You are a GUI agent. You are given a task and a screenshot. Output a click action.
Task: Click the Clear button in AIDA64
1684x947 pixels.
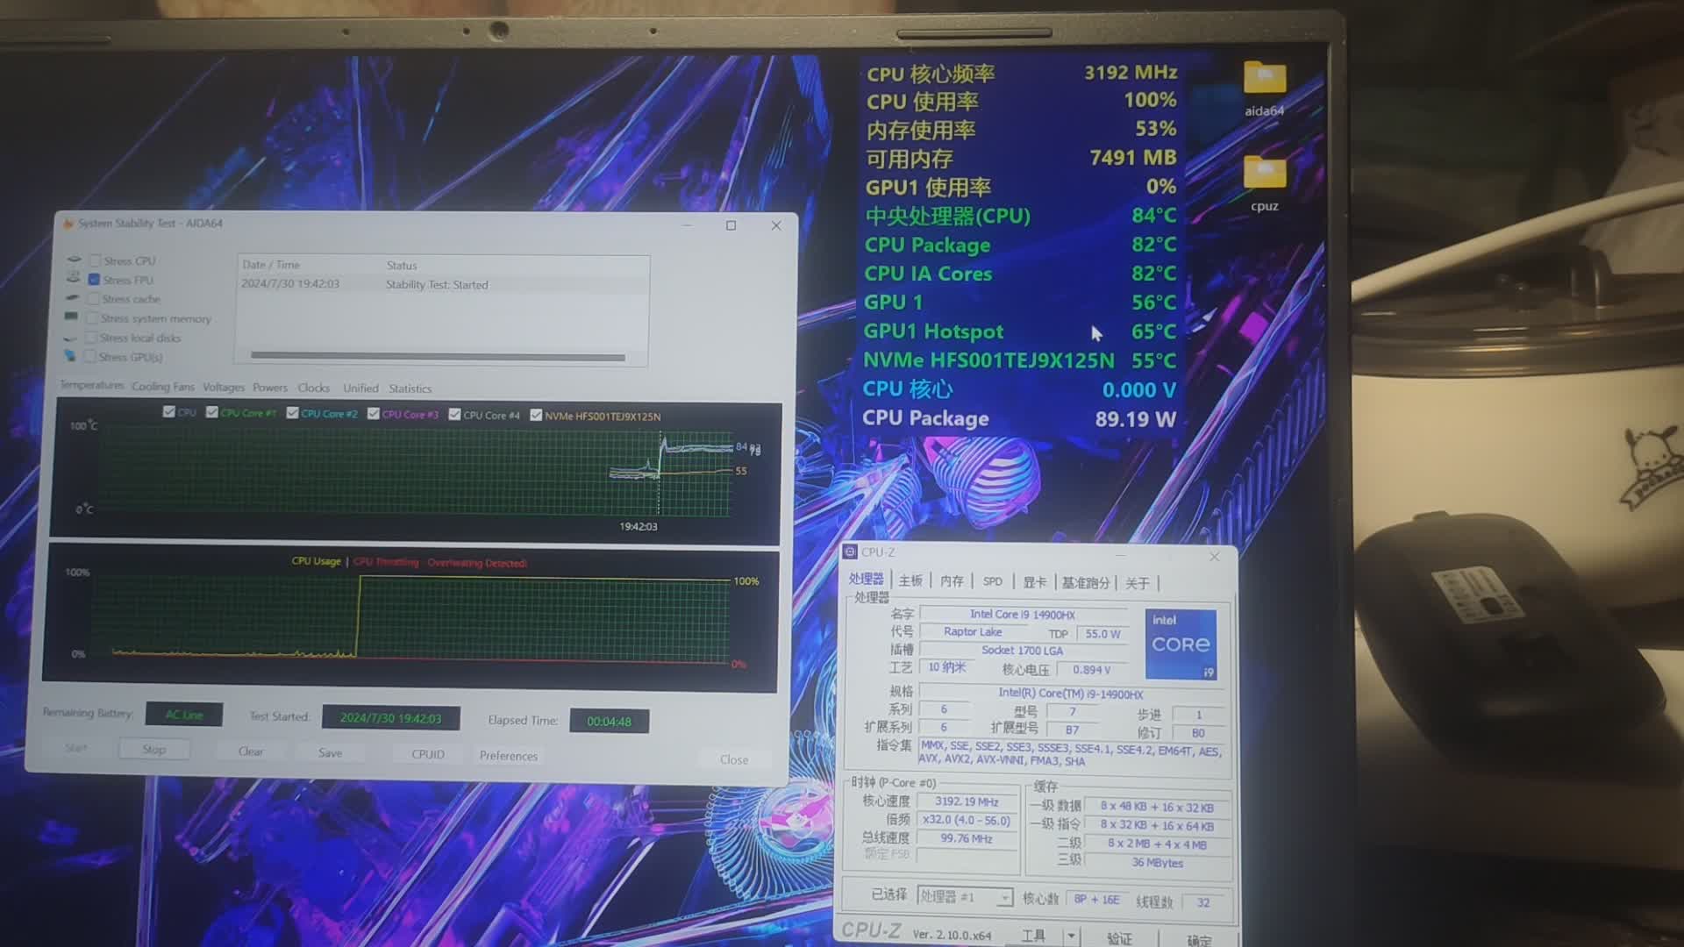click(x=251, y=751)
